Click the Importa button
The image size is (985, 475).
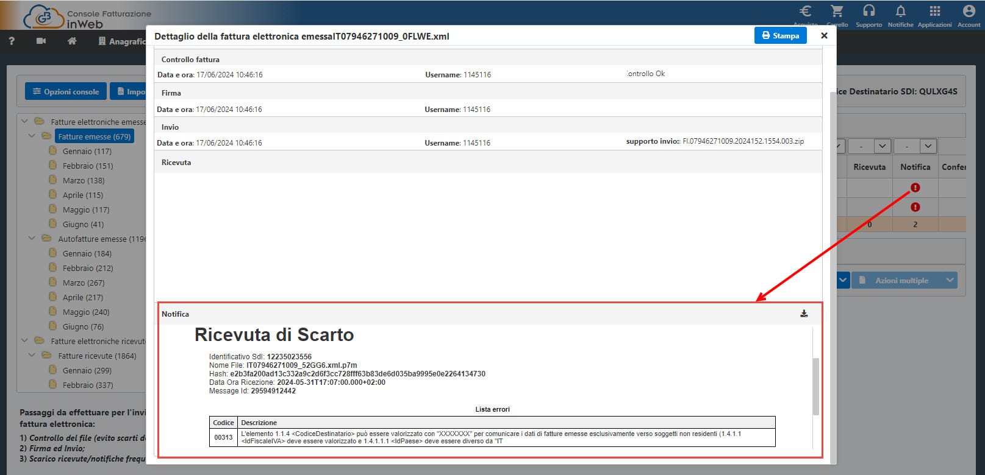[129, 91]
